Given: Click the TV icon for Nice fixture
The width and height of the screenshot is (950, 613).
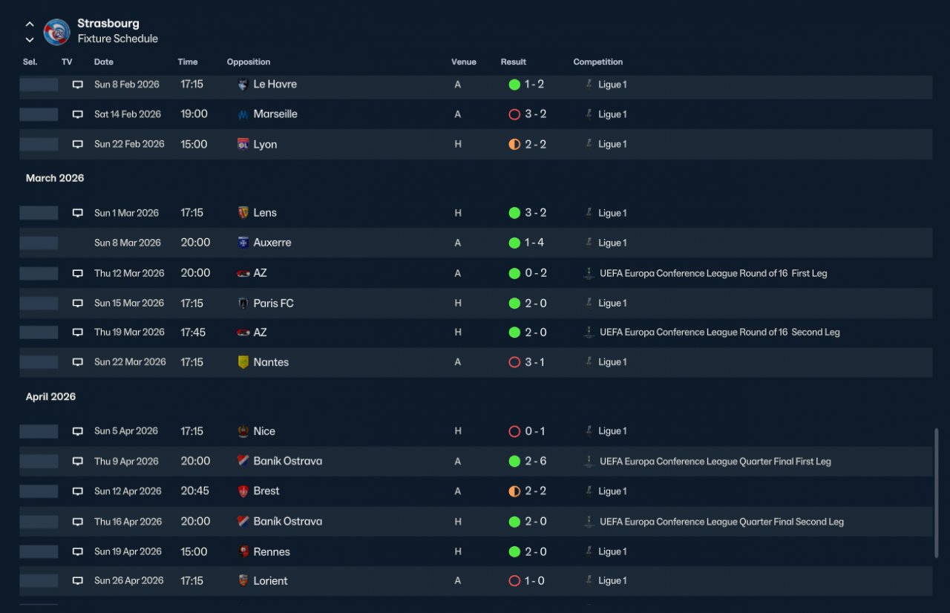Looking at the screenshot, I should point(78,431).
